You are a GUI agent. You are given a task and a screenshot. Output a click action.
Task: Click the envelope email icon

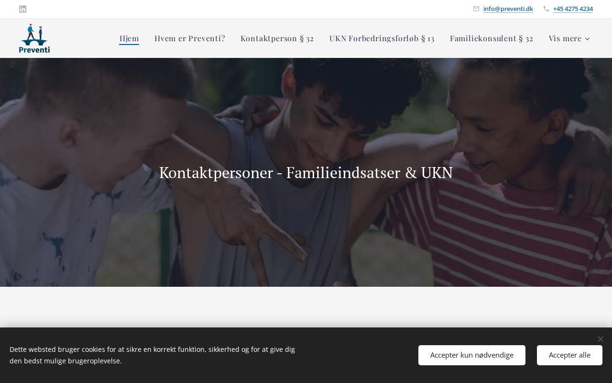click(476, 9)
